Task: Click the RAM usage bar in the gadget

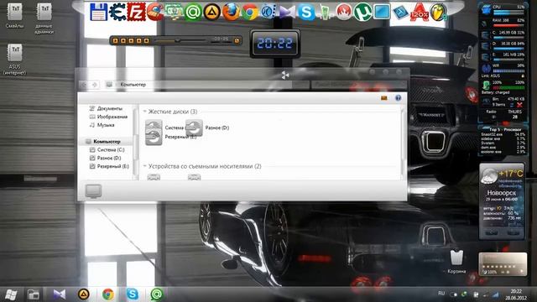Action: tap(508, 26)
